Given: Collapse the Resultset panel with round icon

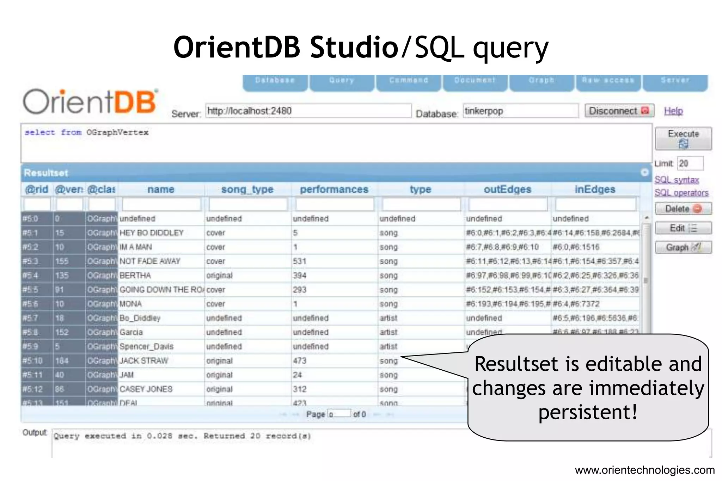Looking at the screenshot, I should [644, 172].
